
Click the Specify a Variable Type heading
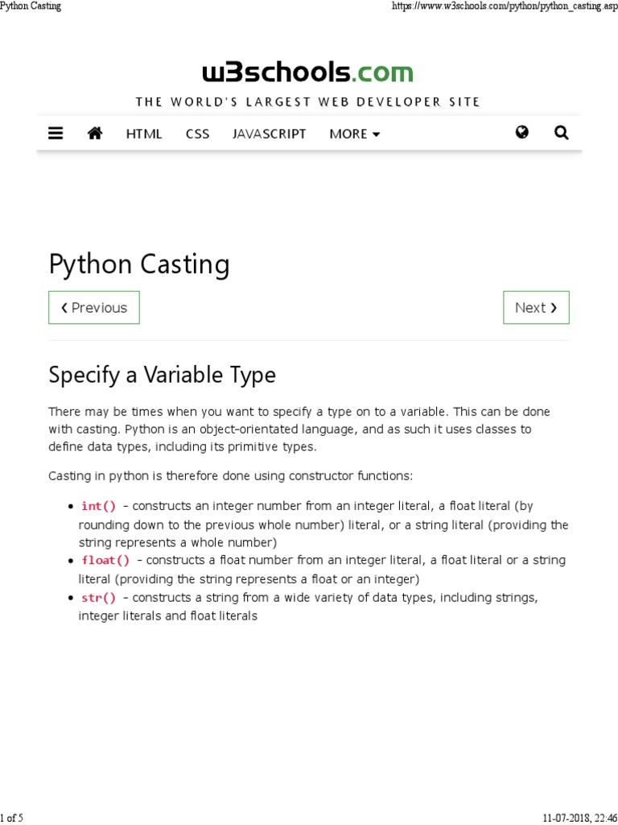click(162, 375)
